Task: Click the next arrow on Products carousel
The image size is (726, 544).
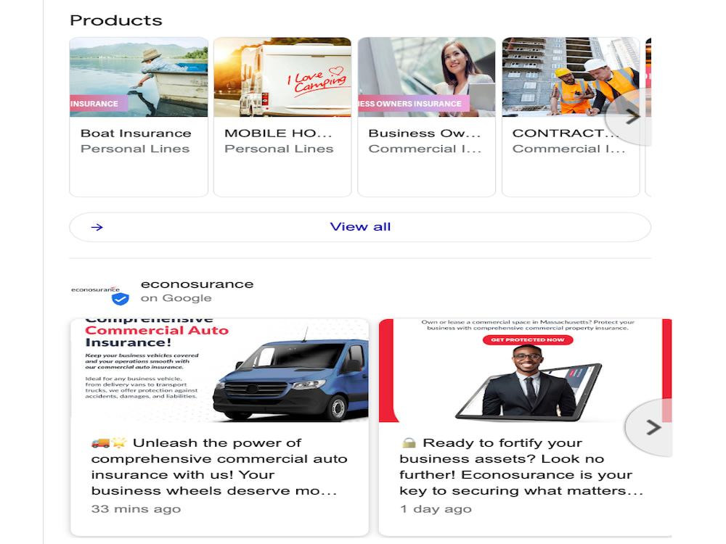Action: 632,117
